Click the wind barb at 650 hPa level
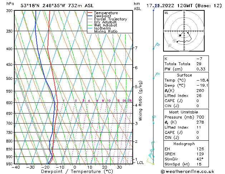Screen dimensions: 225x174 click(154, 117)
